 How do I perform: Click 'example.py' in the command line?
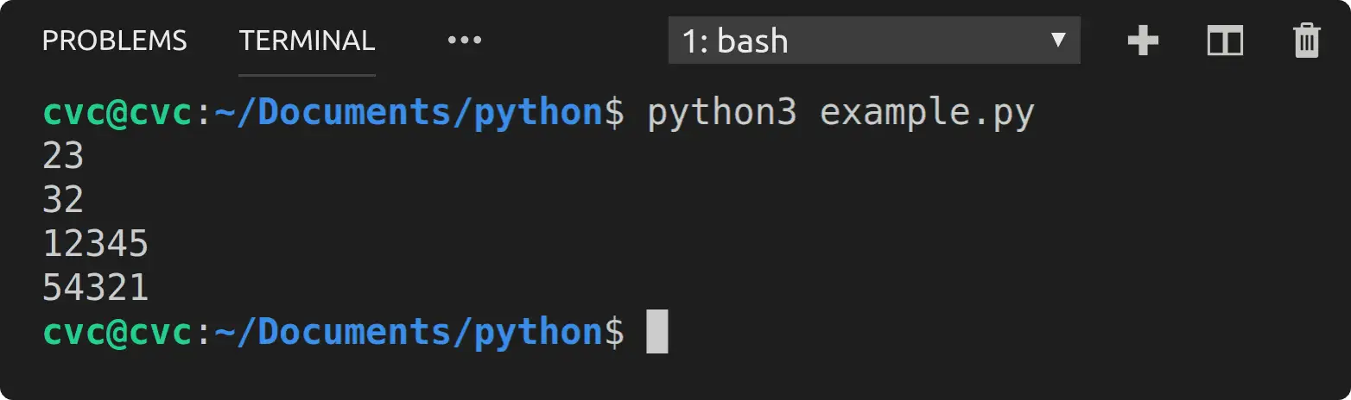(x=927, y=114)
